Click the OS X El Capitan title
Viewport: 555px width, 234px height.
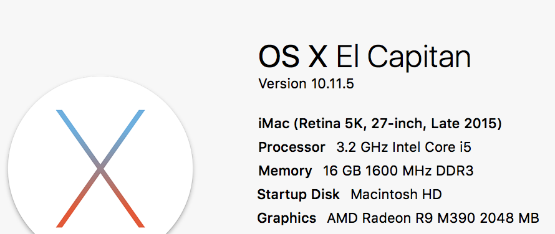[x=365, y=57]
